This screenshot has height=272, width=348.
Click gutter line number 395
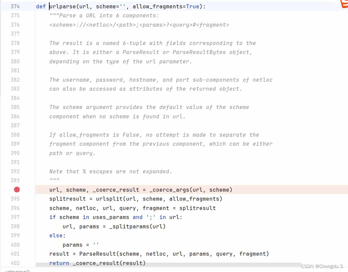point(15,199)
